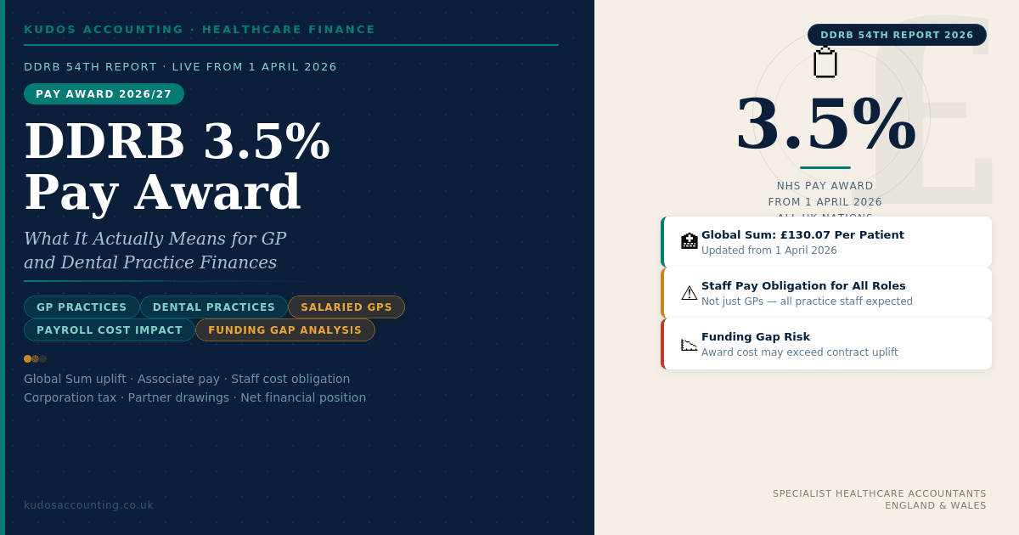This screenshot has height=535, width=1019.
Task: Open the Global Sum £130.07 Per Patient card
Action: pyautogui.click(x=826, y=242)
